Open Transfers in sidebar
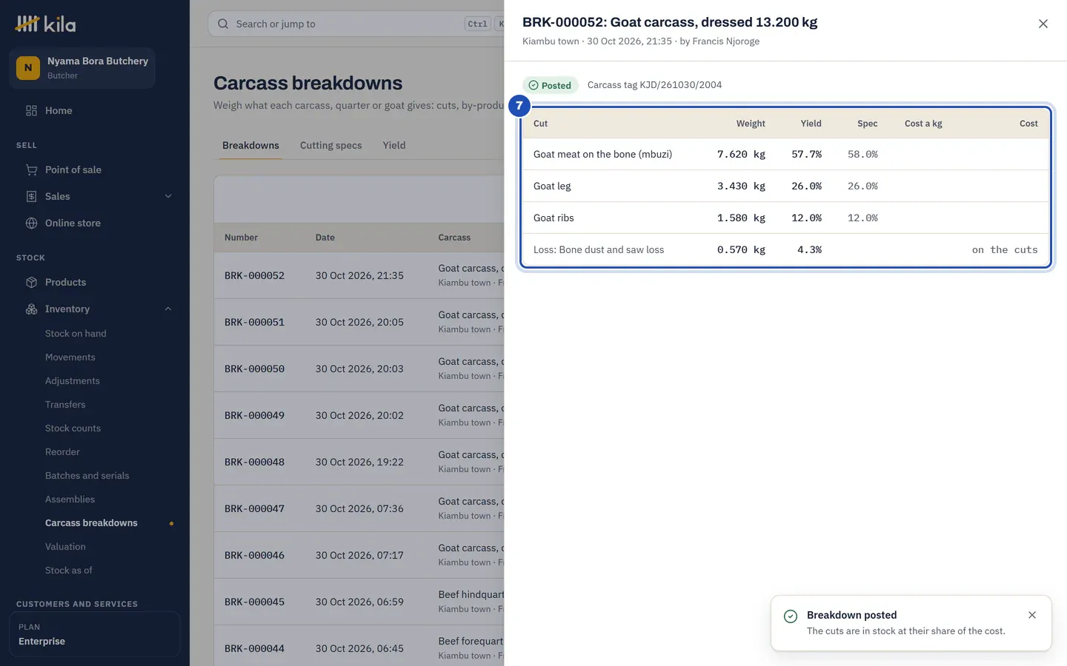 click(65, 405)
